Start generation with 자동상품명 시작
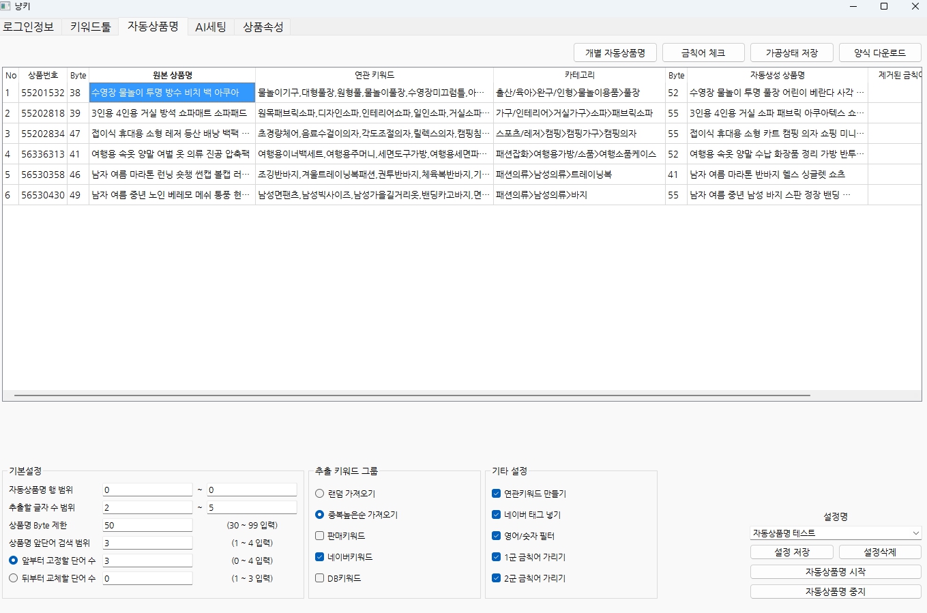The image size is (927, 613). click(x=835, y=571)
